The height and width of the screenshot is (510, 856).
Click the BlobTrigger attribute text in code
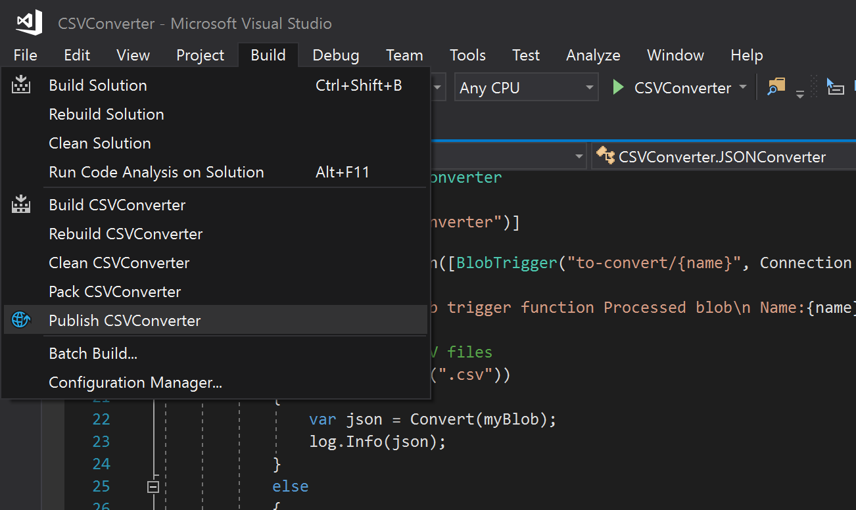tap(507, 263)
